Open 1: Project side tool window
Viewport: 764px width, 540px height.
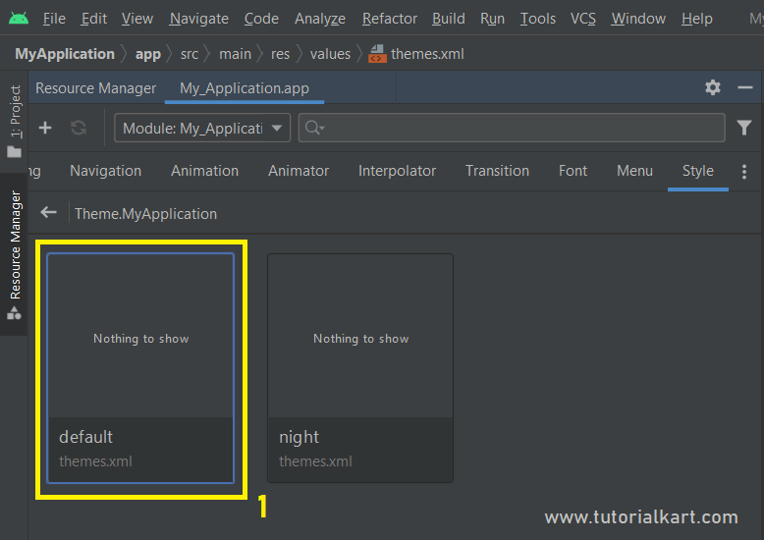(15, 111)
